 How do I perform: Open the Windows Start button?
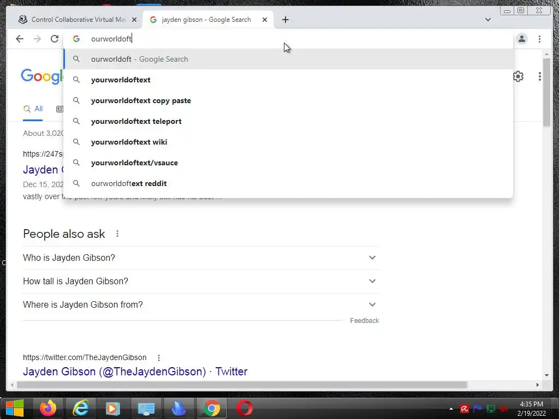(15, 408)
